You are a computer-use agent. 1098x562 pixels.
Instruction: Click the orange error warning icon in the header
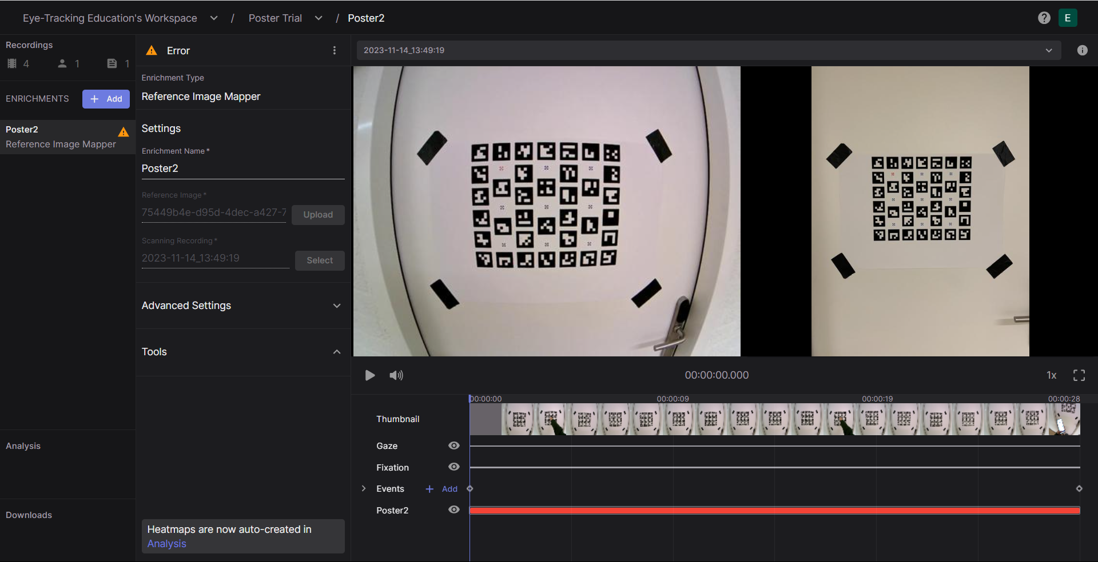pos(152,50)
